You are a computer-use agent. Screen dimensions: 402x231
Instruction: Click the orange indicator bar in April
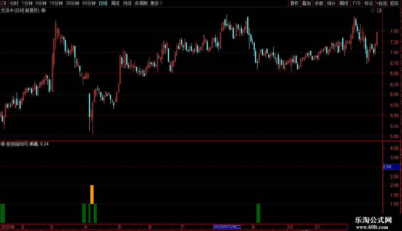tap(92, 195)
